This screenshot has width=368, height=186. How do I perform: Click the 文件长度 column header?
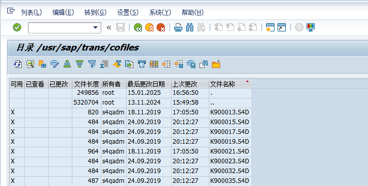point(86,84)
